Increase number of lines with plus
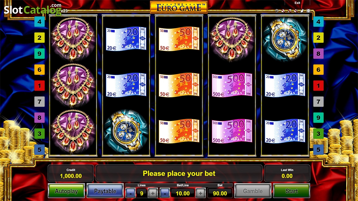This screenshot has width=358, height=201. (x=153, y=193)
